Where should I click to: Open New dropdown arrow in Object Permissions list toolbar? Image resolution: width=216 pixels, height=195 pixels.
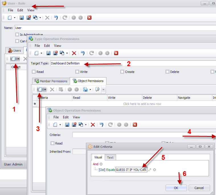tap(45, 90)
